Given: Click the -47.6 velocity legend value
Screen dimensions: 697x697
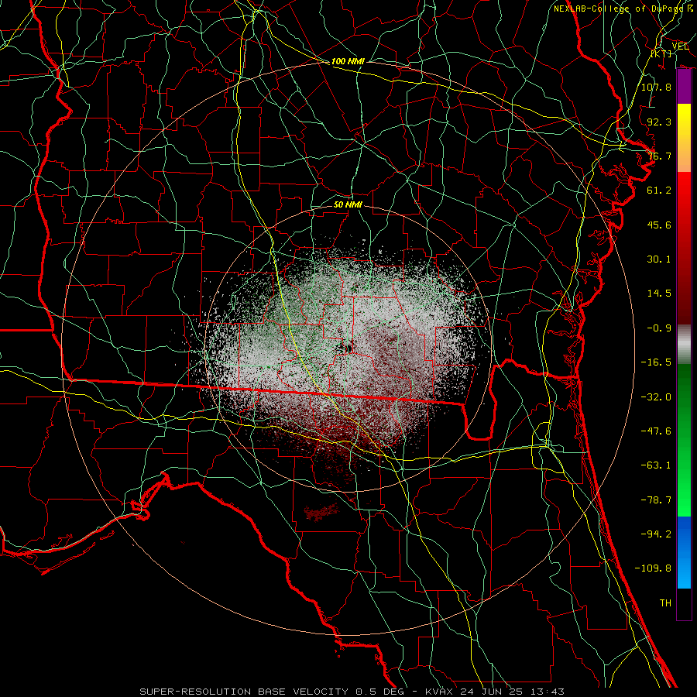Looking at the screenshot, I should (x=656, y=431).
